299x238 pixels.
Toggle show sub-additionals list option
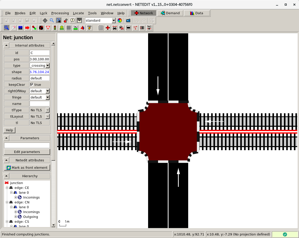[142, 28]
